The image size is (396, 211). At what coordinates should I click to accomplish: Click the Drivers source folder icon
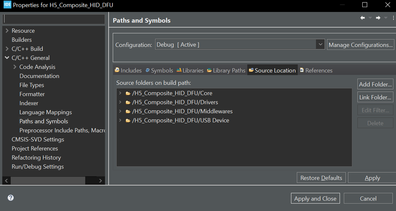[128, 103]
